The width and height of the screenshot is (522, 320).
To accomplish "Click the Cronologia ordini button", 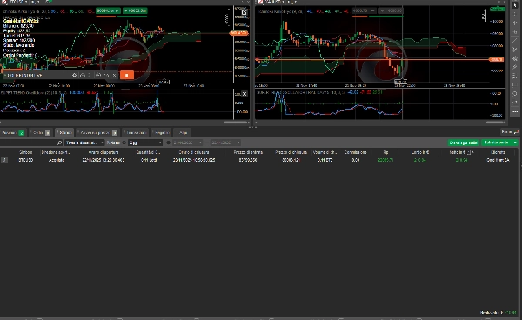I will click(463, 143).
